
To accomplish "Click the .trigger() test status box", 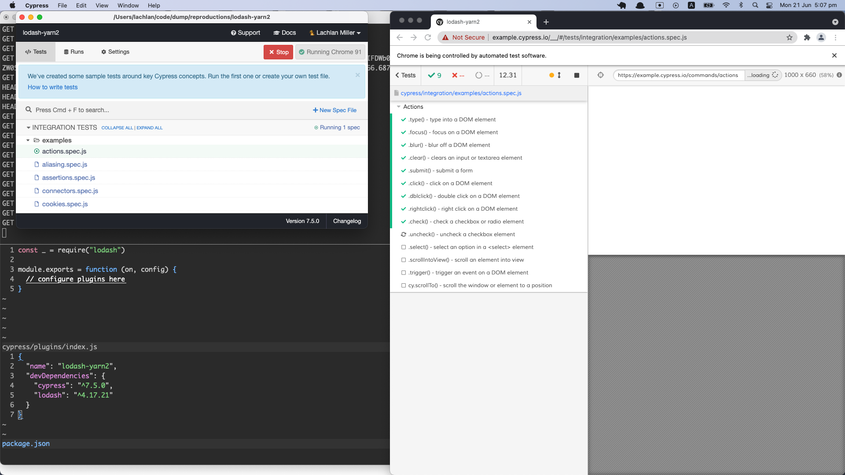I will (x=403, y=273).
